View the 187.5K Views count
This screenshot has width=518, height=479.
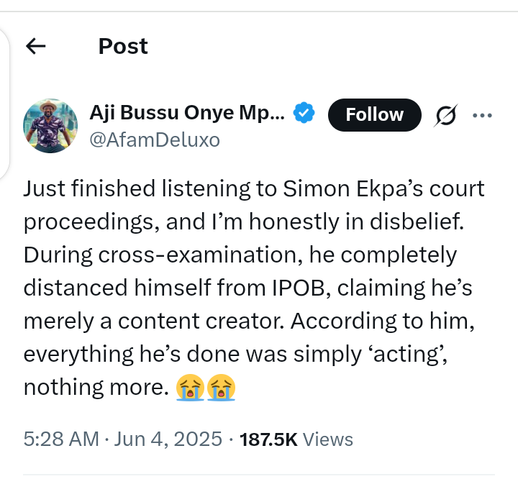tap(296, 439)
